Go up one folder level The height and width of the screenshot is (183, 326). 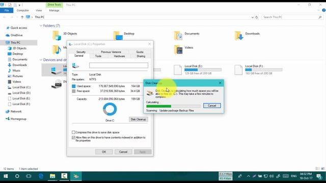pyautogui.click(x=22, y=17)
